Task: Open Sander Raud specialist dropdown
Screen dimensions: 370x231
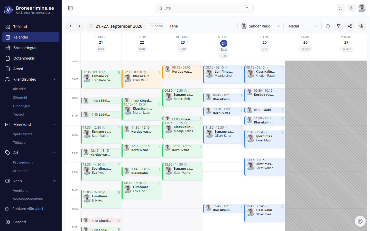Action: coord(261,26)
